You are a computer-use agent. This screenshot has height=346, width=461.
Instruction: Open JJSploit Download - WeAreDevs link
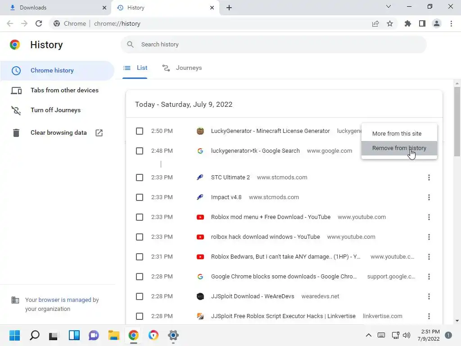tap(252, 296)
